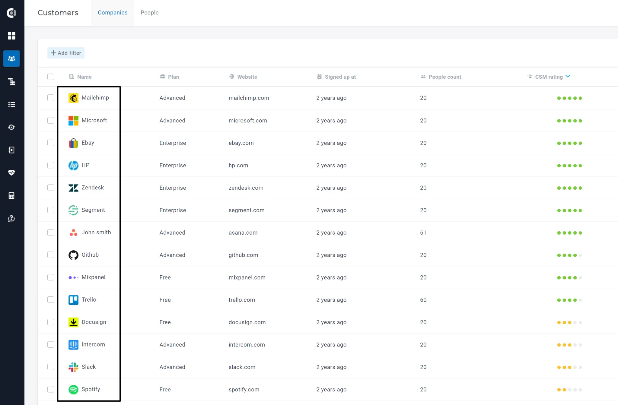Click the Github octocat logo
Screen dimensions: 618x405
coord(73,255)
